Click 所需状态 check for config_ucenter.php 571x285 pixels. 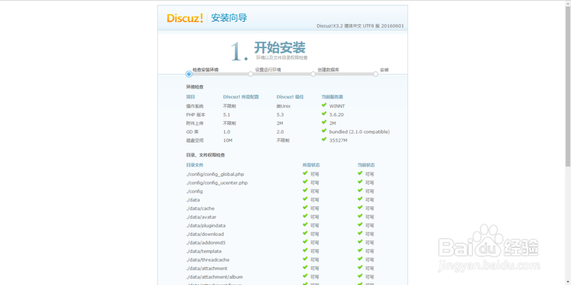coord(305,182)
